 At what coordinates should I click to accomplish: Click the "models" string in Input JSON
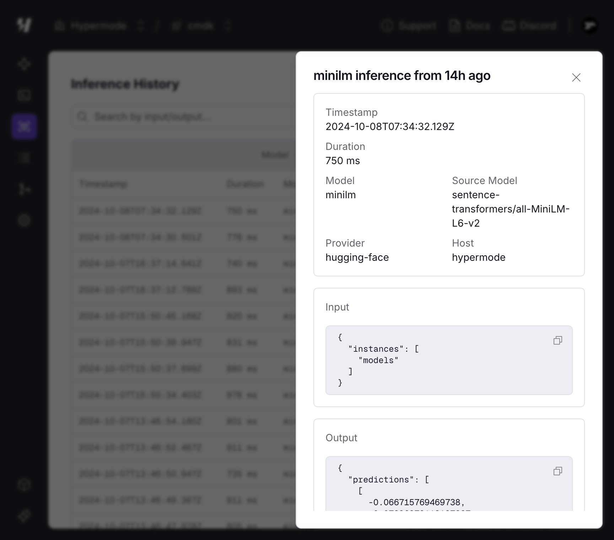(378, 360)
